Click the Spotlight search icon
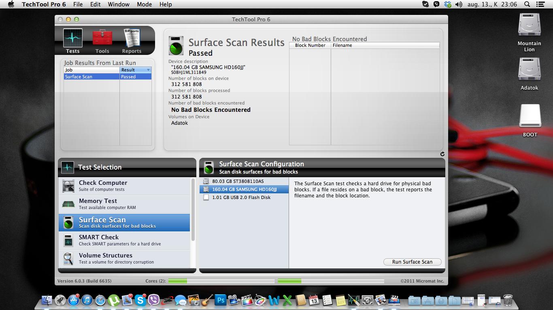The image size is (553, 310). point(527,4)
